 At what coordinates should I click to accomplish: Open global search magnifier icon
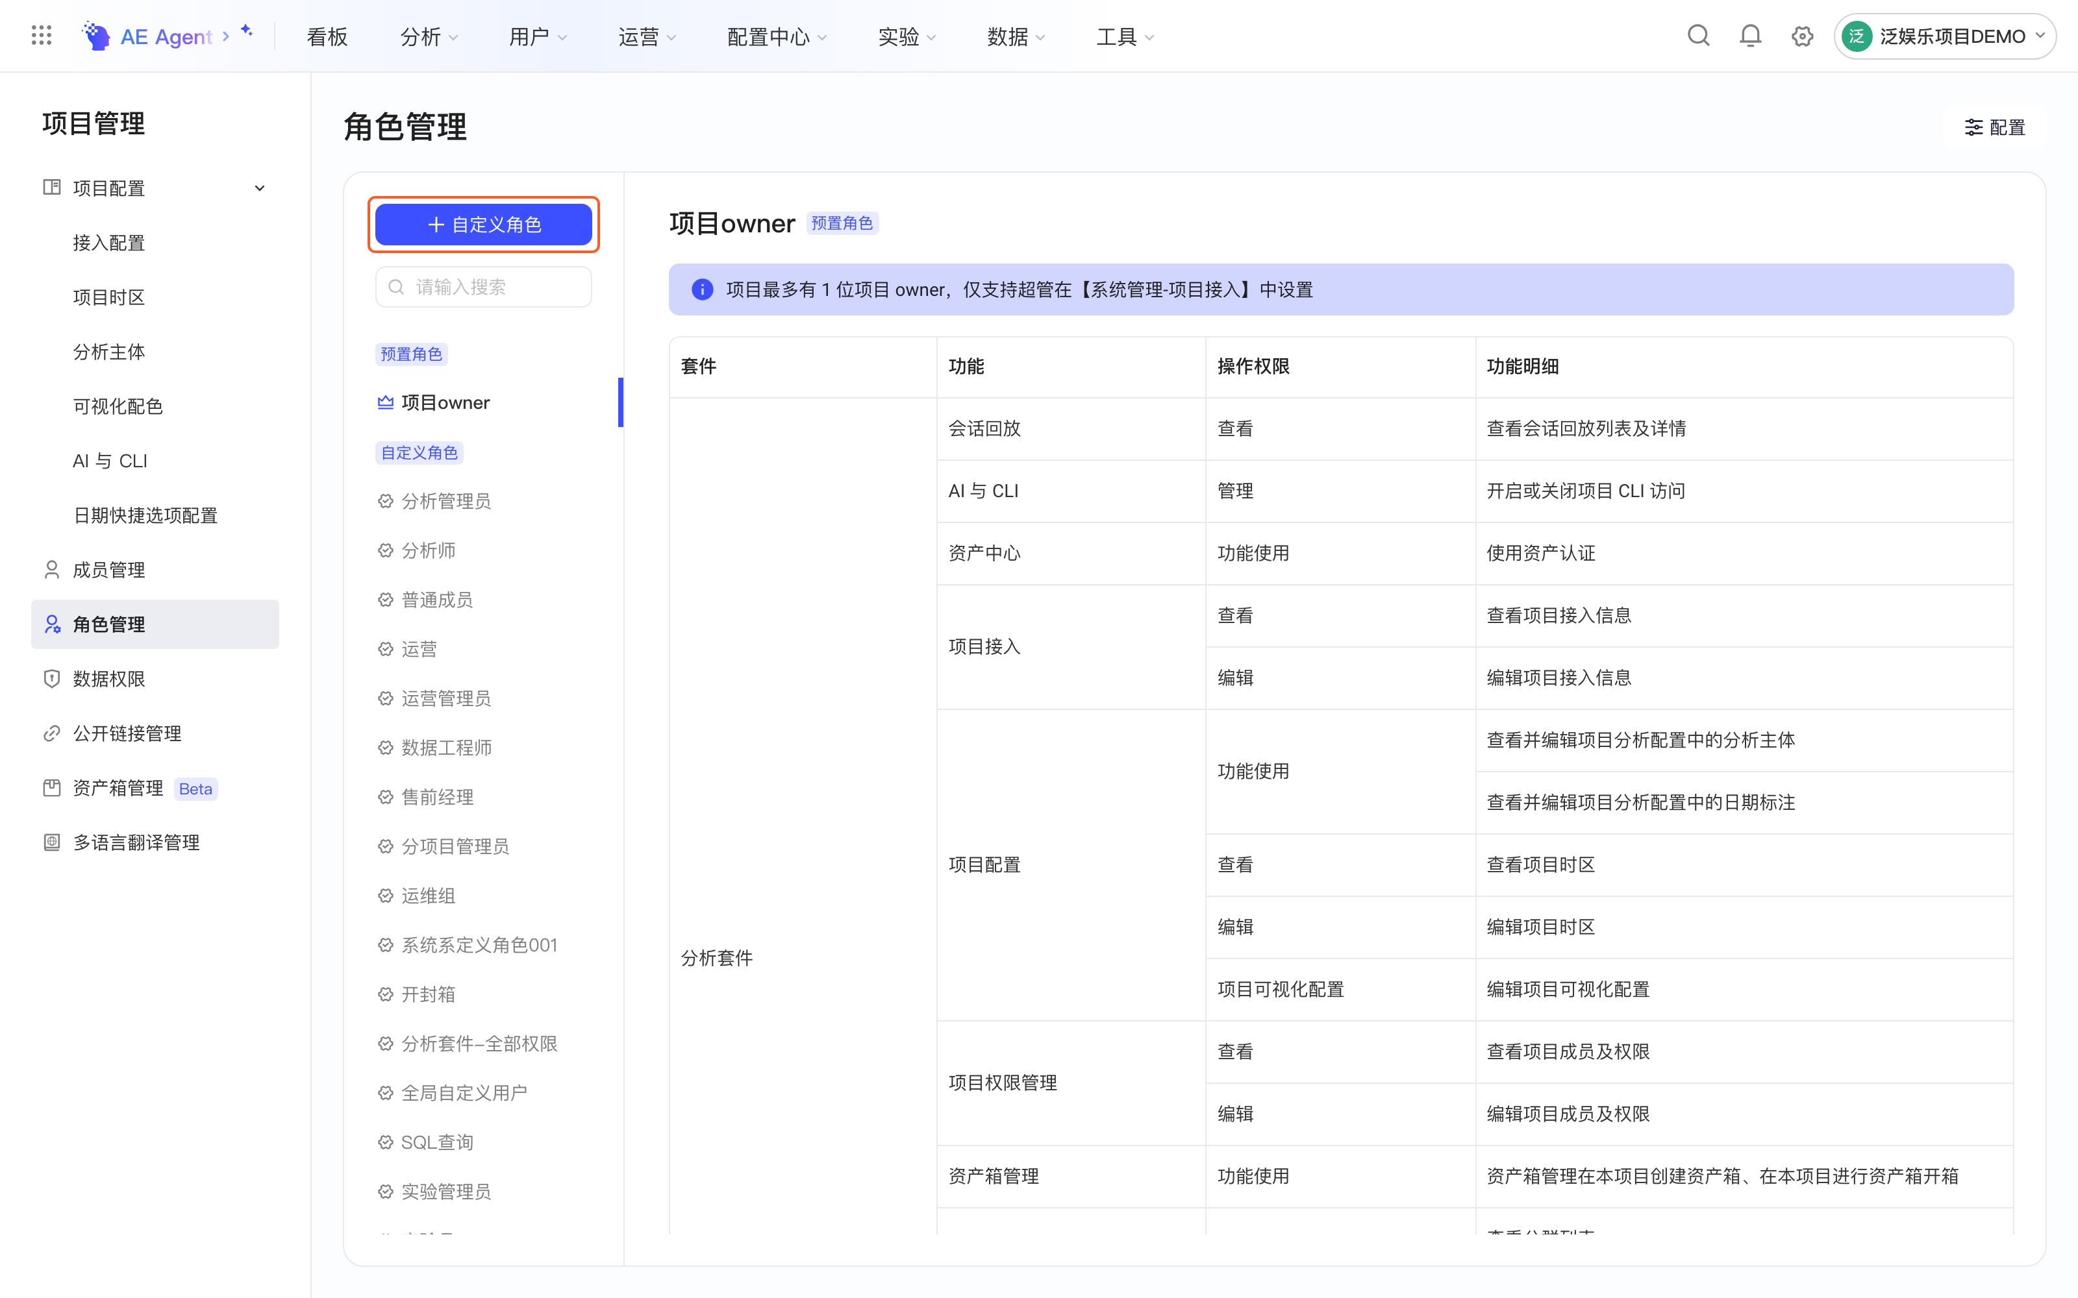click(x=1699, y=36)
